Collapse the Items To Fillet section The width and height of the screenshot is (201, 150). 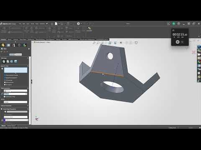tap(28, 66)
